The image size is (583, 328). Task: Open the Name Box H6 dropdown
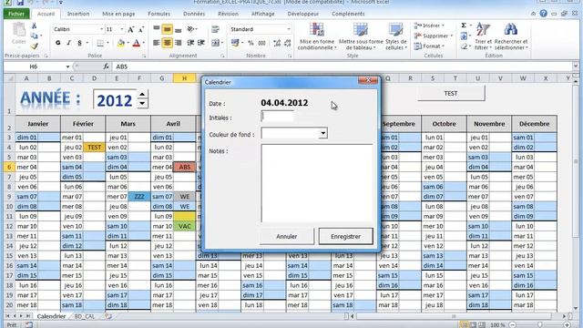pyautogui.click(x=67, y=67)
